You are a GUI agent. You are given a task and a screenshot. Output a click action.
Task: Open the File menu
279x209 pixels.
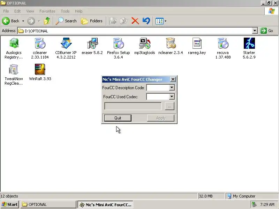pyautogui.click(x=6, y=11)
